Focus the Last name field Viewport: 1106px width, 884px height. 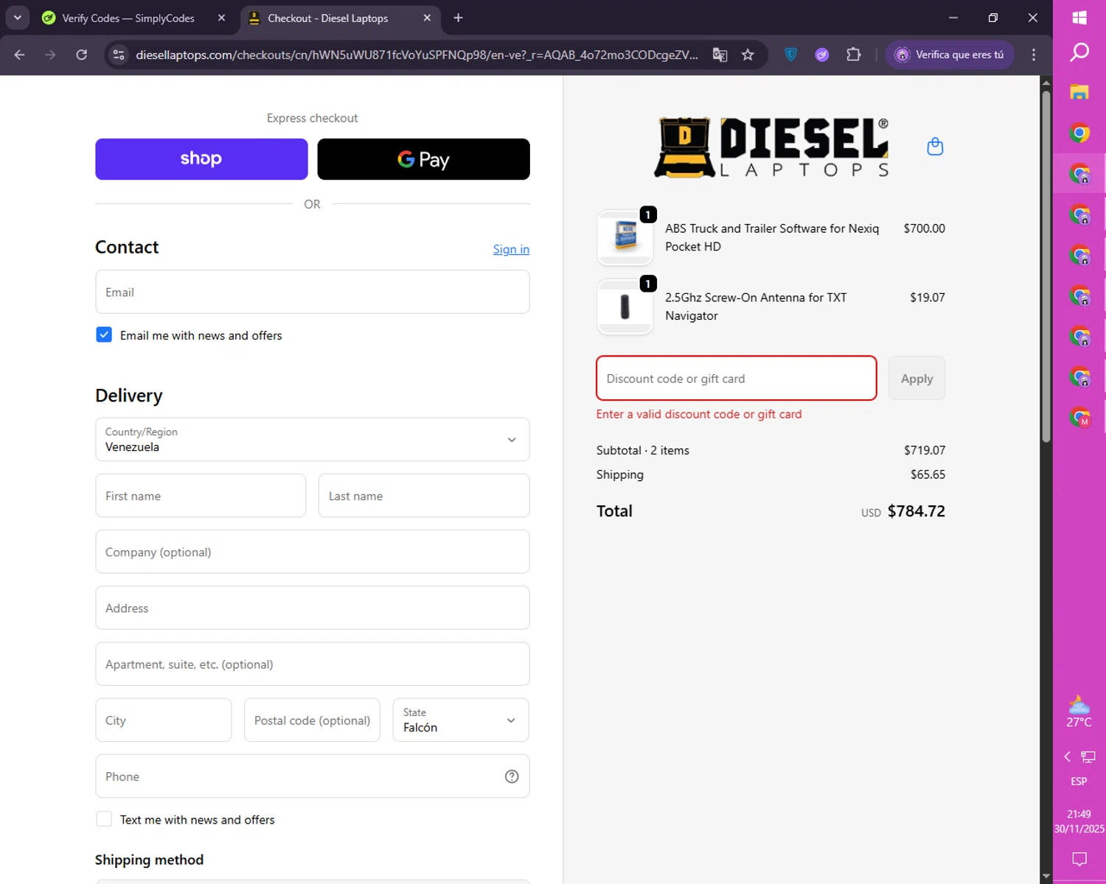[424, 496]
